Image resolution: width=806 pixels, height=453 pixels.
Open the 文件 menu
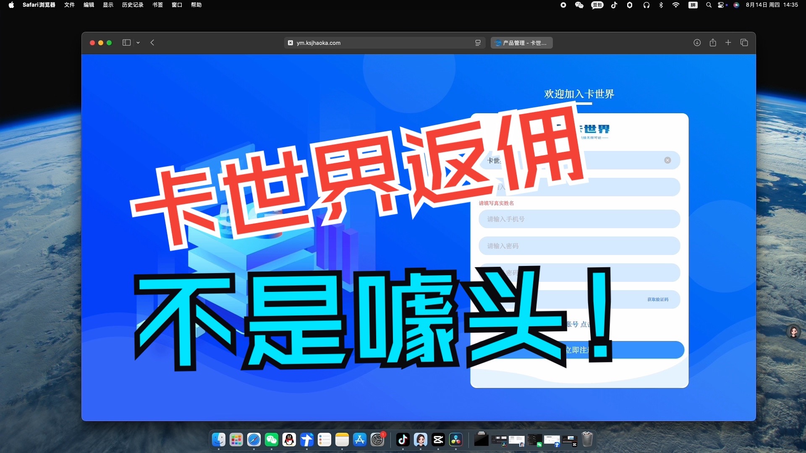tap(70, 5)
